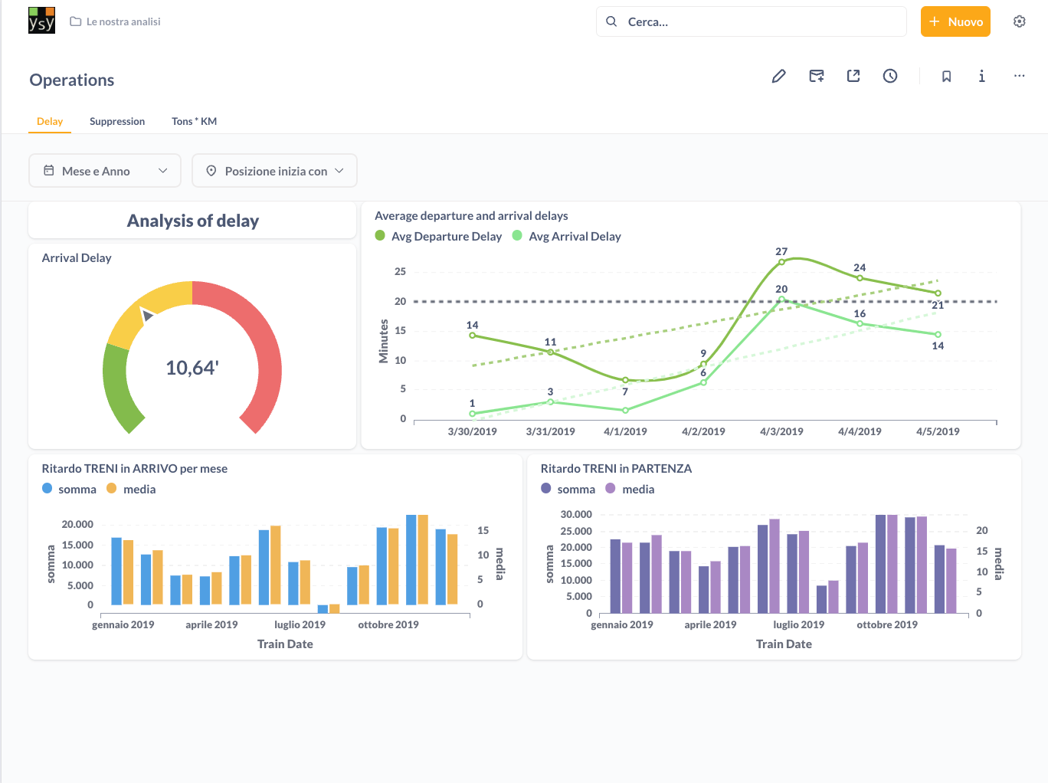Viewport: 1048px width, 783px height.
Task: Expand the Posizione inizia con filter
Action: point(274,170)
